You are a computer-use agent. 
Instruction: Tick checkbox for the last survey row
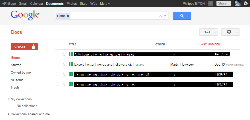pyautogui.click(x=57, y=84)
